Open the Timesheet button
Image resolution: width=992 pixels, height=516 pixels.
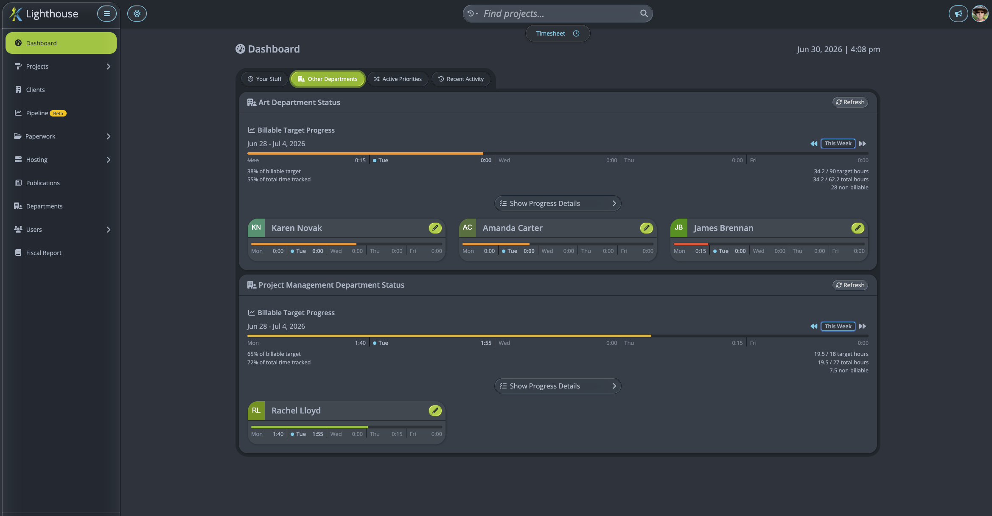point(558,33)
